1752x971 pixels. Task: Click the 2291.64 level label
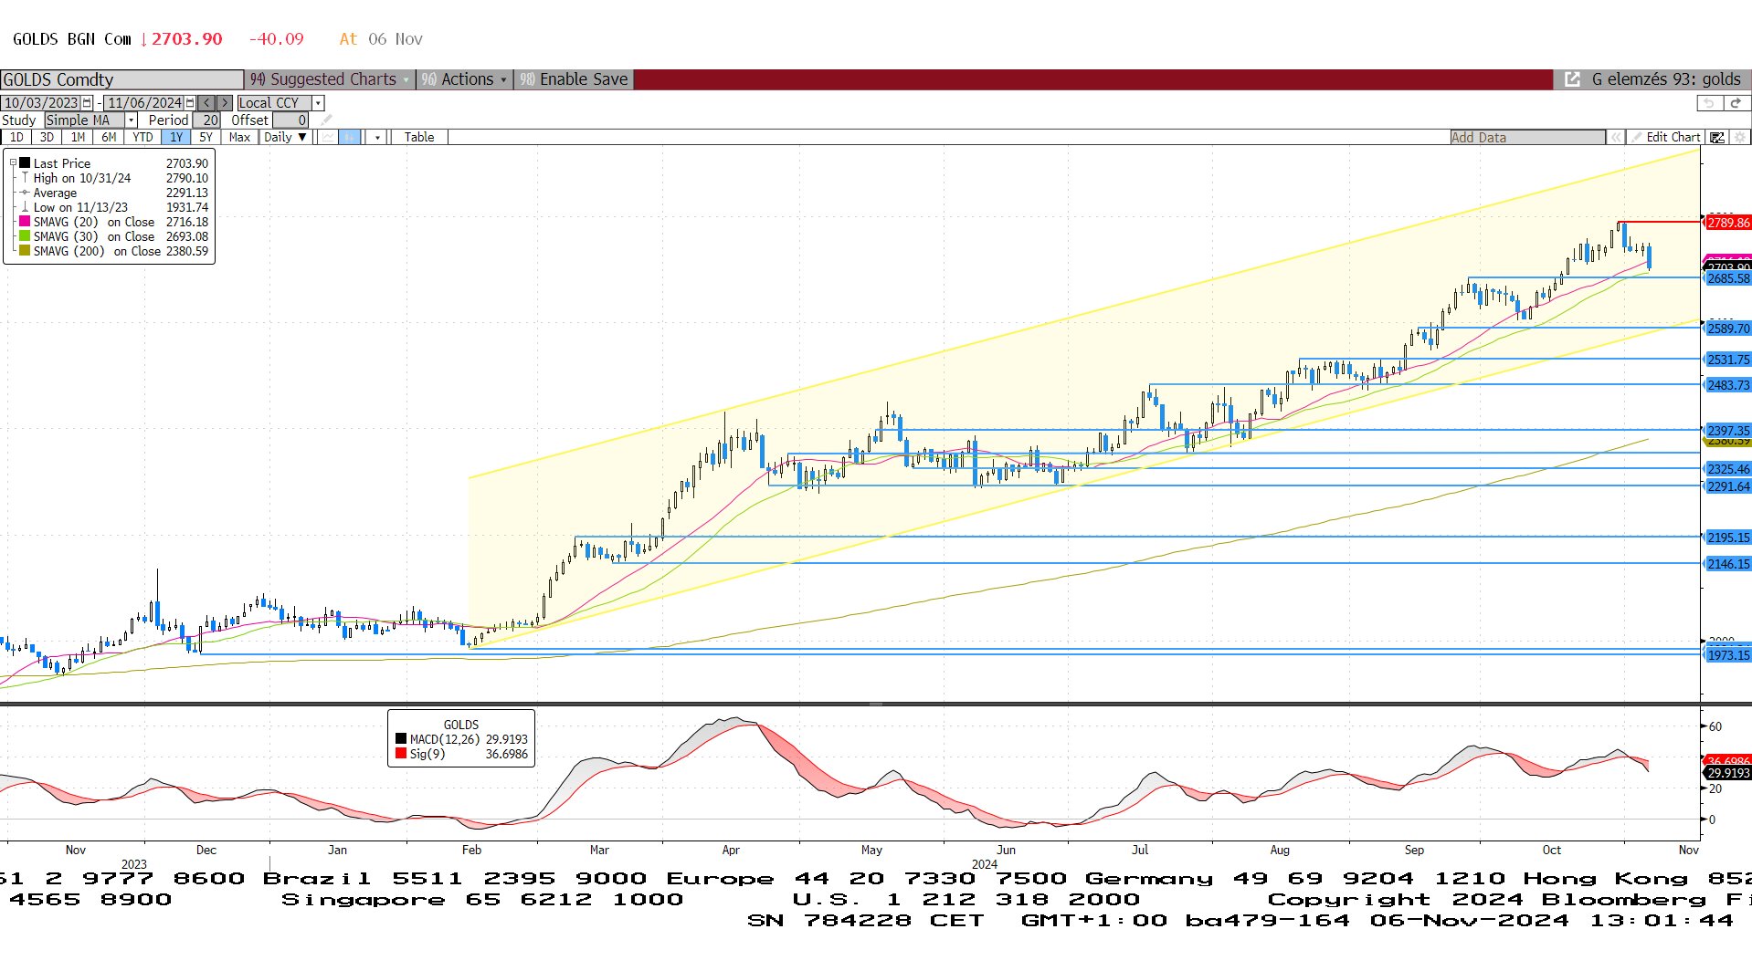tap(1728, 486)
